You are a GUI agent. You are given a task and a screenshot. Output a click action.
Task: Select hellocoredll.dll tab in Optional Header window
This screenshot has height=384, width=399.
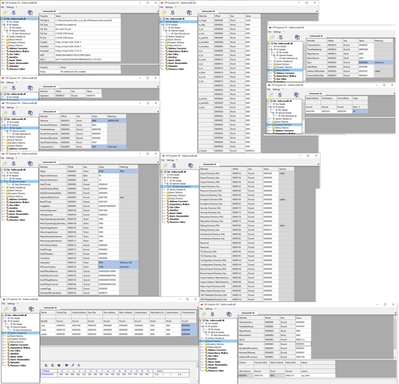click(49, 162)
